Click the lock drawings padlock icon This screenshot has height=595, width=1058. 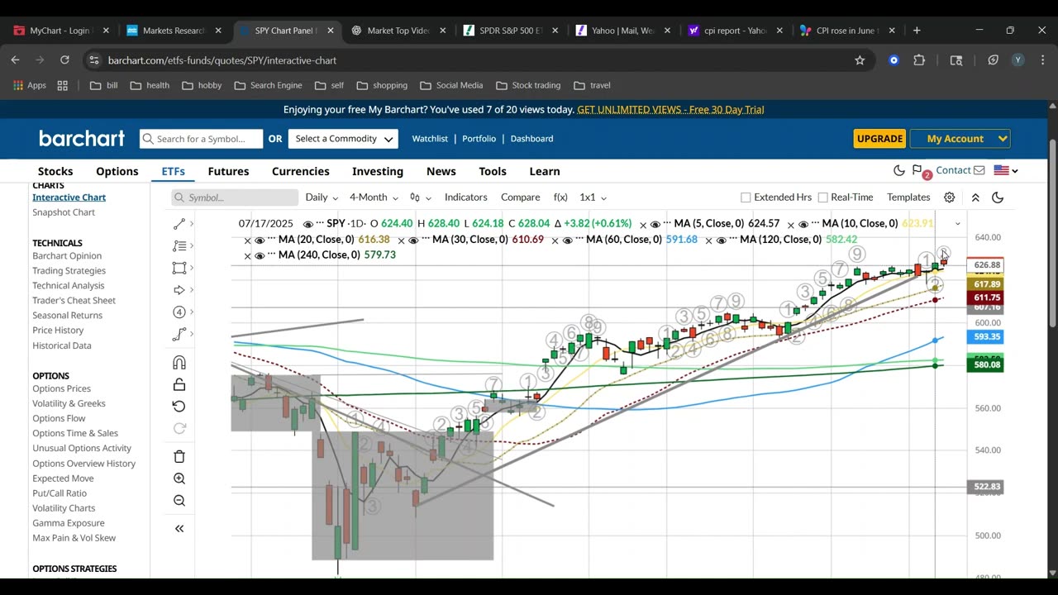[179, 384]
